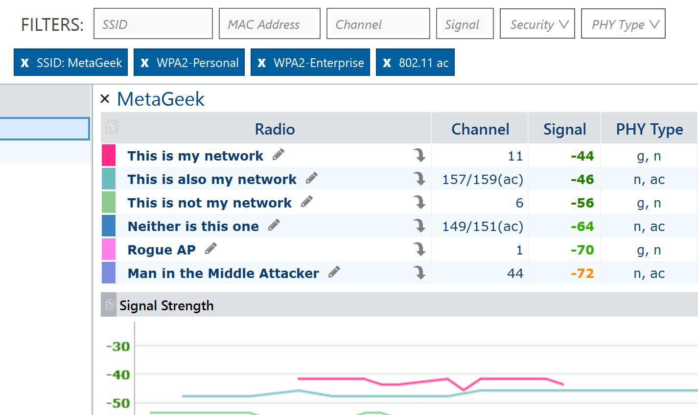Click channel value 149/151(ac)

483,226
